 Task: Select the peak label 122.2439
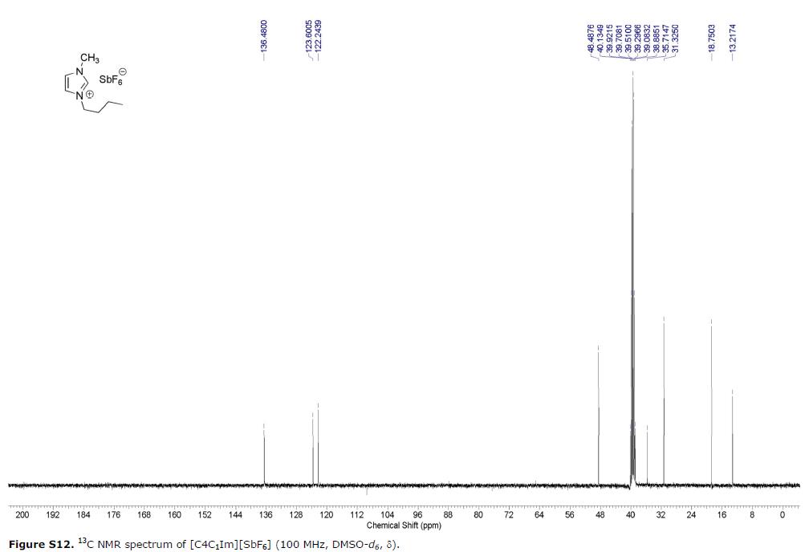click(x=318, y=36)
